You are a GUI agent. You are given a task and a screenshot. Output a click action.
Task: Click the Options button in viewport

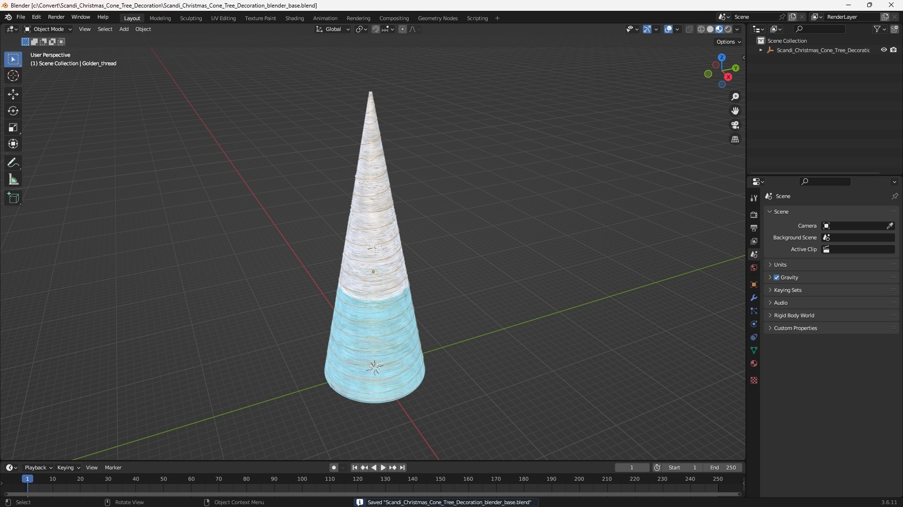(728, 42)
